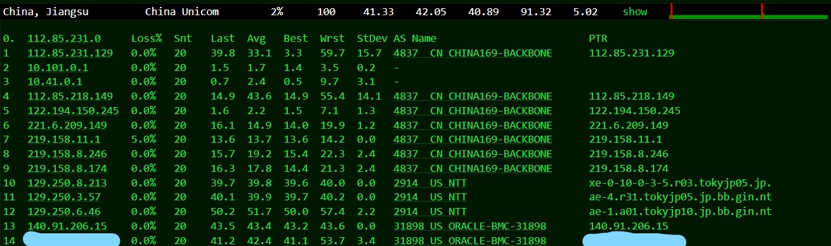Open AS 4837 CHINA169-BACKBONE link in hop 4

[473, 96]
